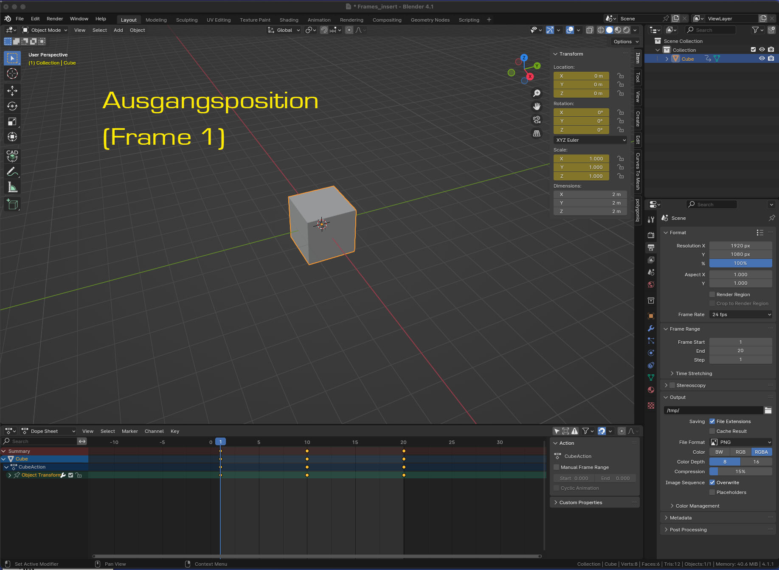Switch to the Geometry Nodes workspace tab

pyautogui.click(x=430, y=20)
